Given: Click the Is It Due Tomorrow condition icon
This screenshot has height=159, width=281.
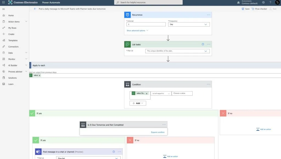Looking at the screenshot, I should click(83, 125).
